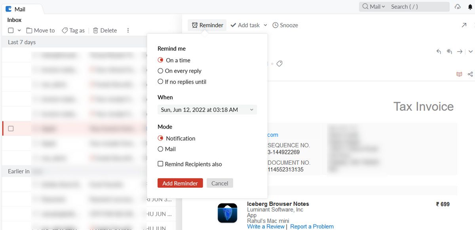
Task: Open email in new window arrow
Action: tap(464, 25)
